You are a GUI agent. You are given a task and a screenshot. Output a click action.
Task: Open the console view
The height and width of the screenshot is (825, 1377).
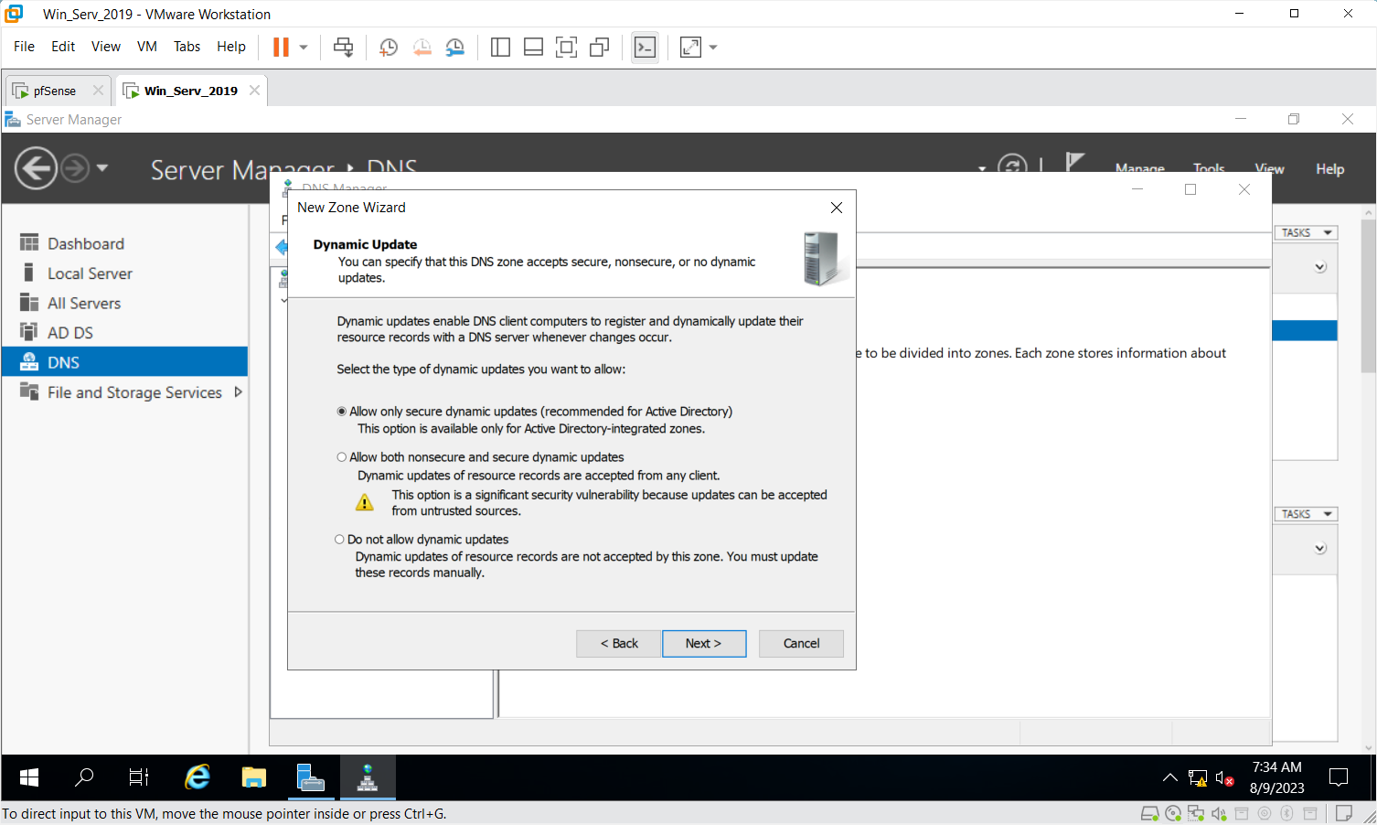pos(645,48)
